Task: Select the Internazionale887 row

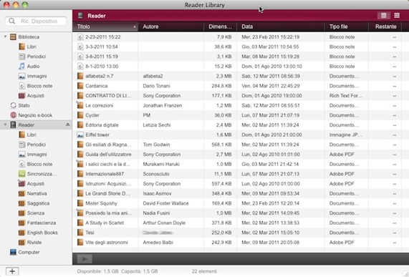Action: pos(241,174)
